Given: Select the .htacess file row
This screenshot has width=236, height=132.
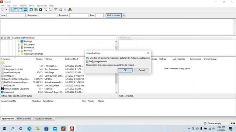Looking at the screenshot, I should [42, 66].
